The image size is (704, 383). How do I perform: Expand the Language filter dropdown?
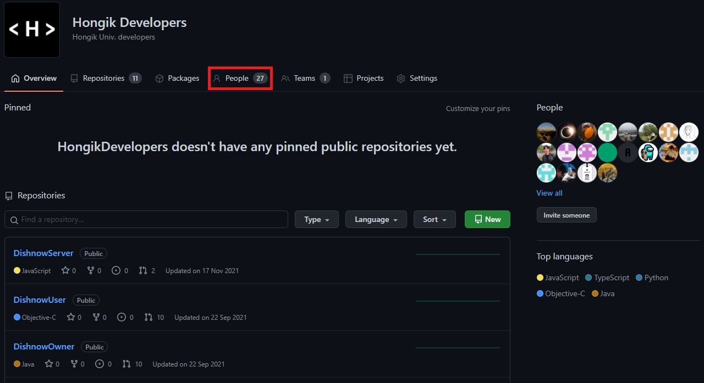[376, 219]
